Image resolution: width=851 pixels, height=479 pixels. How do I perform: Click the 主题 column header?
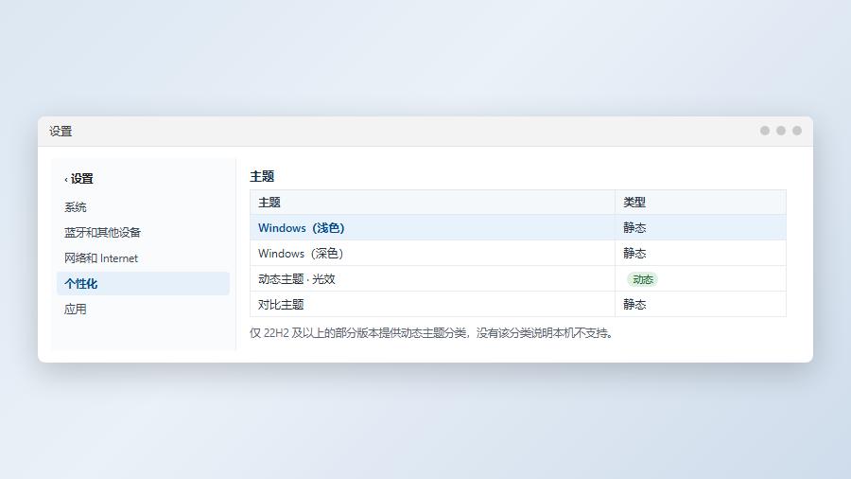(432, 203)
